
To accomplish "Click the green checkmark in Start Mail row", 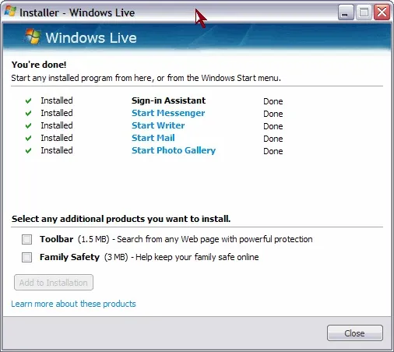I will [28, 138].
